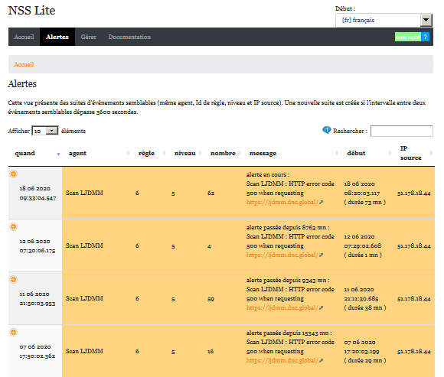Screen dimensions: 444x377
Task: Focus the Rechercher search field
Action: [402, 131]
